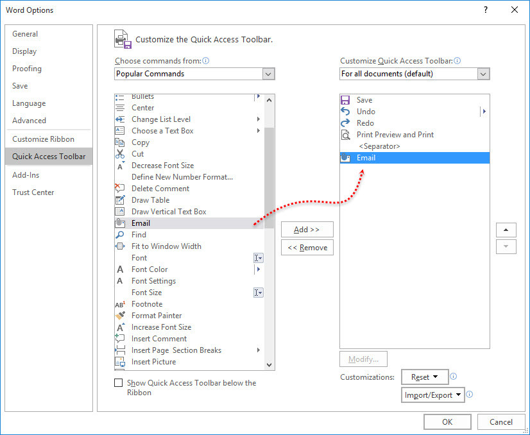Click the Cancel button
Viewport: 530px width, 435px height.
(501, 422)
